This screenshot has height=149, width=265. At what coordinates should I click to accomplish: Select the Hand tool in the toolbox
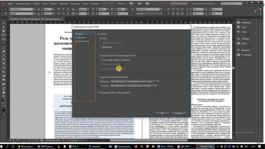pyautogui.click(x=4, y=92)
